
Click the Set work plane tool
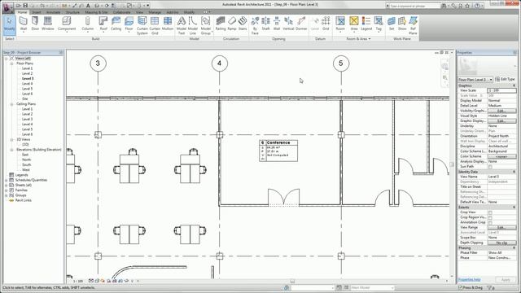coord(392,24)
